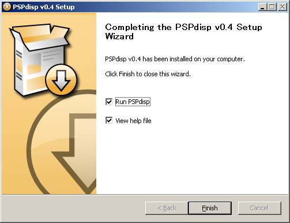The width and height of the screenshot is (290, 223).
Task: Click the orange sidebar banner panel
Action: click(x=49, y=103)
